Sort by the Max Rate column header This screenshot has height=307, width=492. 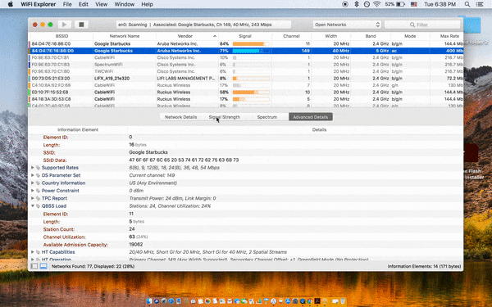449,36
